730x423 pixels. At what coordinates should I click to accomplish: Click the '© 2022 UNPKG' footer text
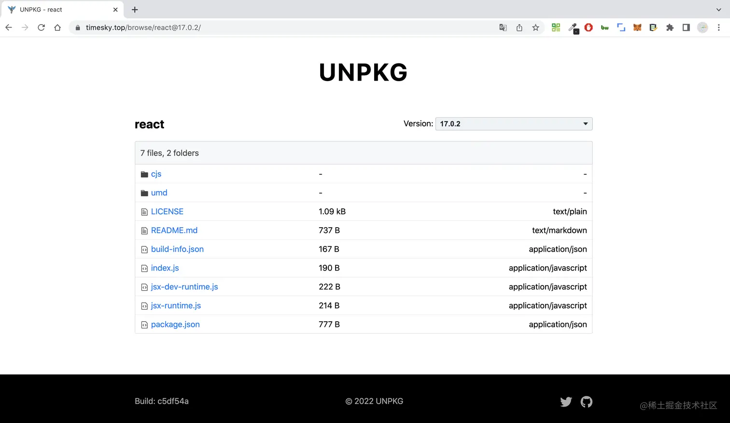(374, 401)
